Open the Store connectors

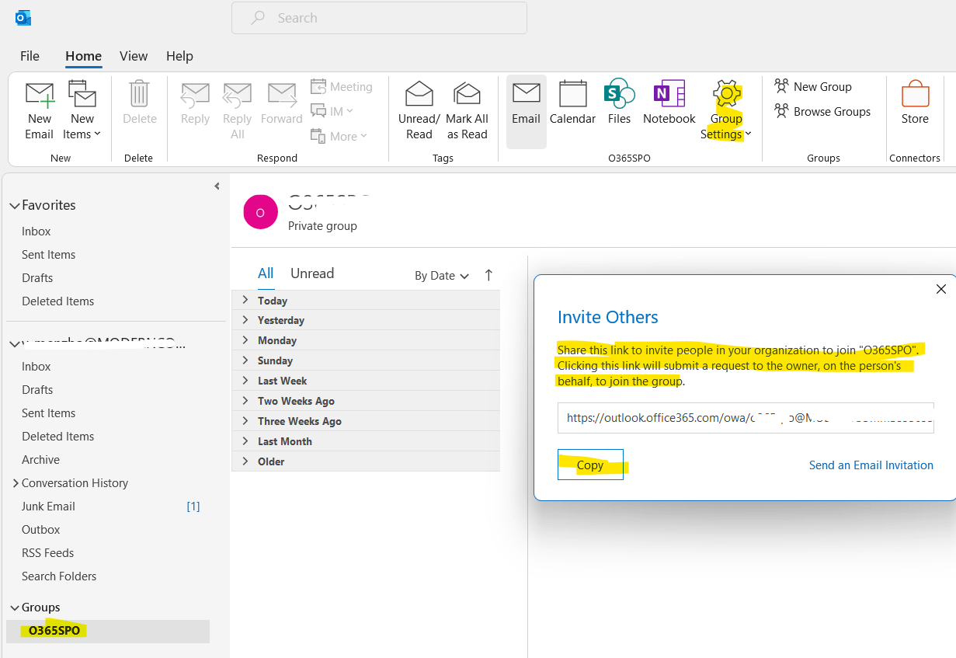915,103
